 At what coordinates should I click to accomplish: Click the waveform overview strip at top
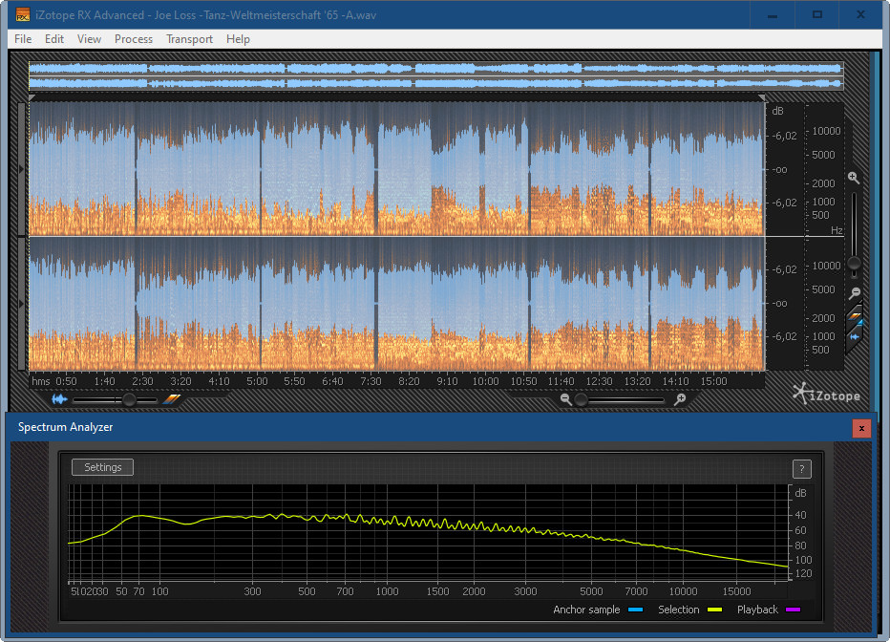435,76
